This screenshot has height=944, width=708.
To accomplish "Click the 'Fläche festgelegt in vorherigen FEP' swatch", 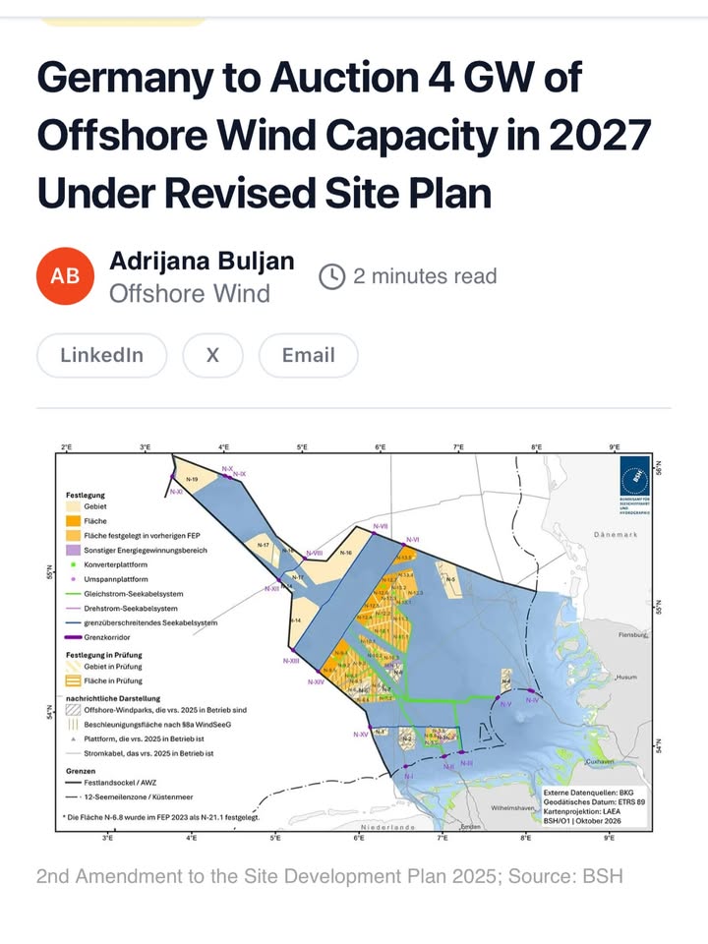I will coord(74,536).
